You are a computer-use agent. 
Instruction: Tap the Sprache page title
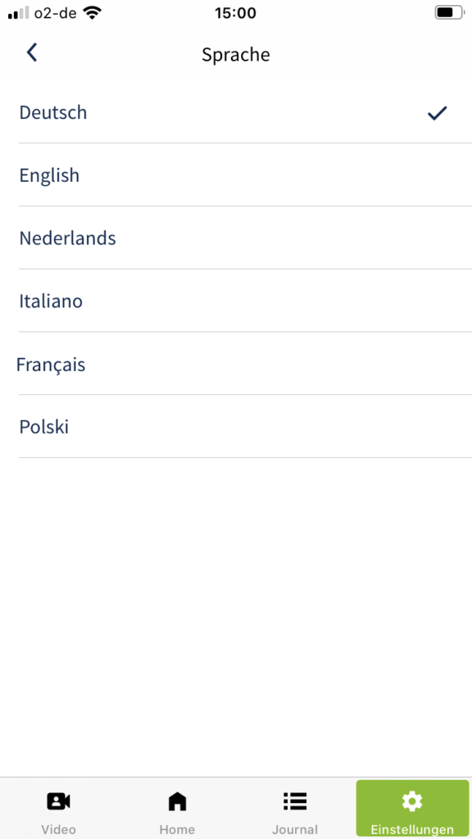[x=236, y=55]
